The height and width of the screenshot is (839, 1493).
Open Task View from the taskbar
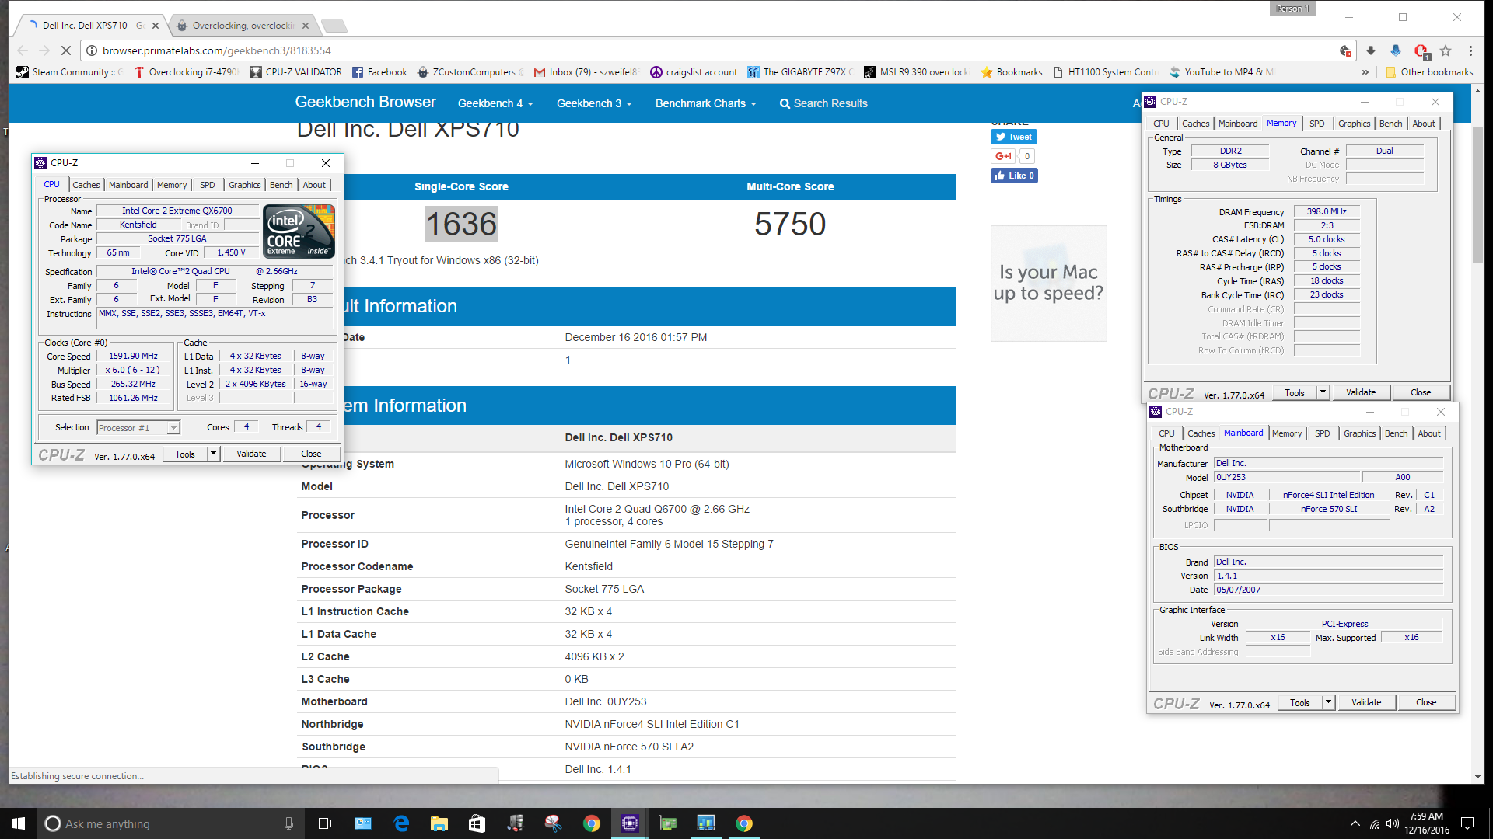[x=323, y=823]
